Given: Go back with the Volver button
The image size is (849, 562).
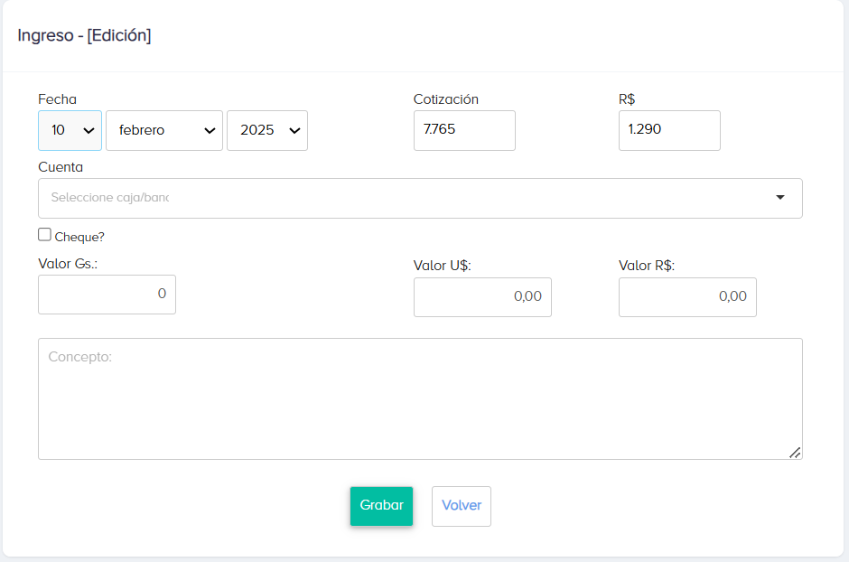Looking at the screenshot, I should 461,506.
